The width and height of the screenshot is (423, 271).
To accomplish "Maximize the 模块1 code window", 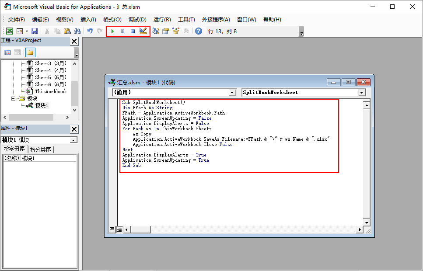I will (348, 82).
